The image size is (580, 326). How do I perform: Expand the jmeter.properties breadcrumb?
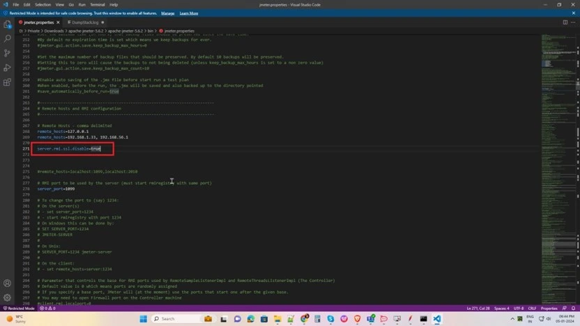[x=179, y=31]
